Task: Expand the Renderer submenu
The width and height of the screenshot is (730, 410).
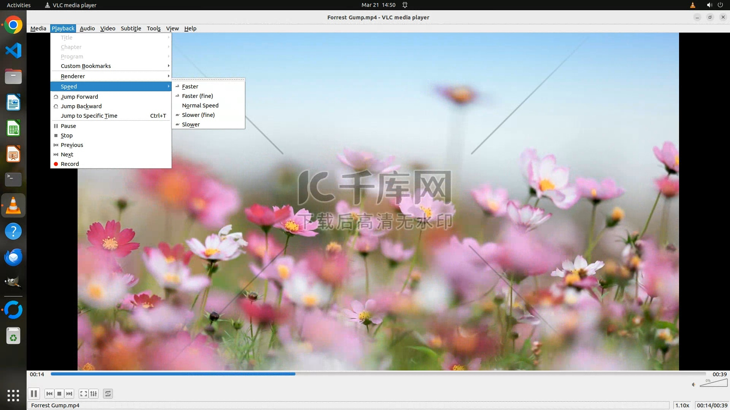Action: coord(73,76)
